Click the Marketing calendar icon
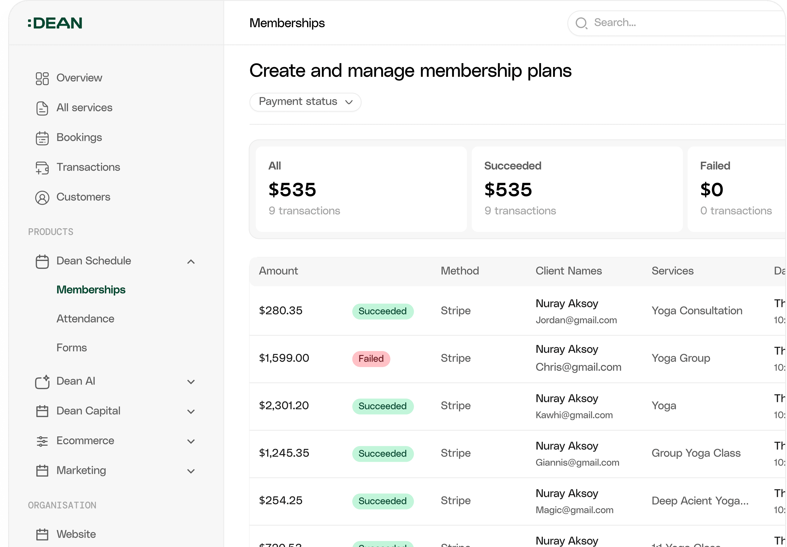Screen dimensions: 787x547 42,470
